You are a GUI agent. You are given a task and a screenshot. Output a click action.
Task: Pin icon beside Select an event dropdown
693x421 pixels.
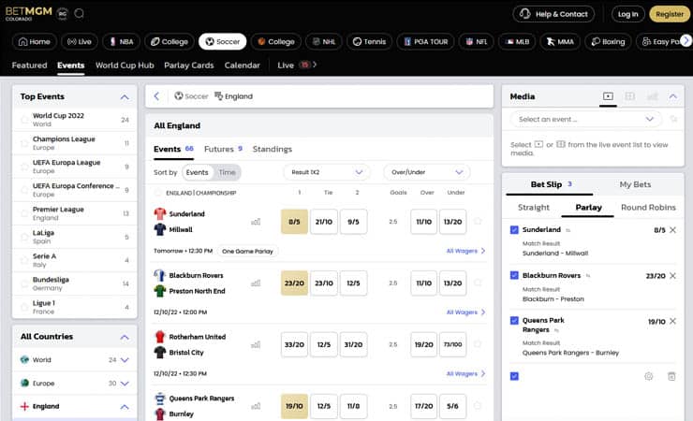[673, 119]
